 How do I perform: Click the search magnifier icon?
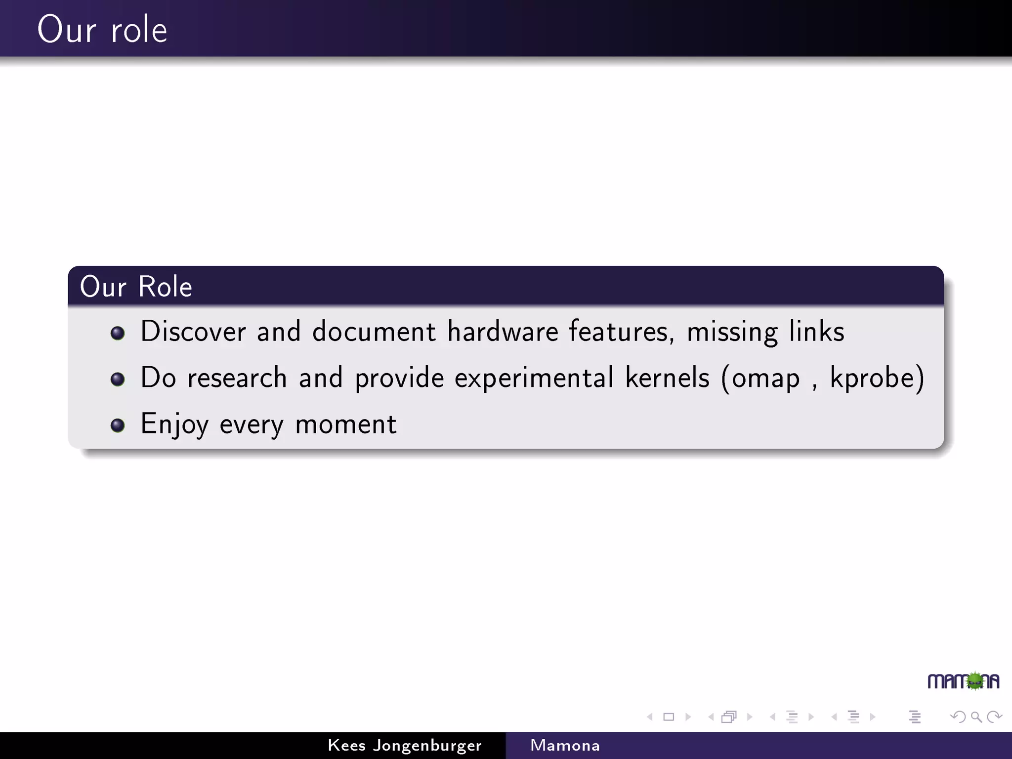click(x=976, y=717)
